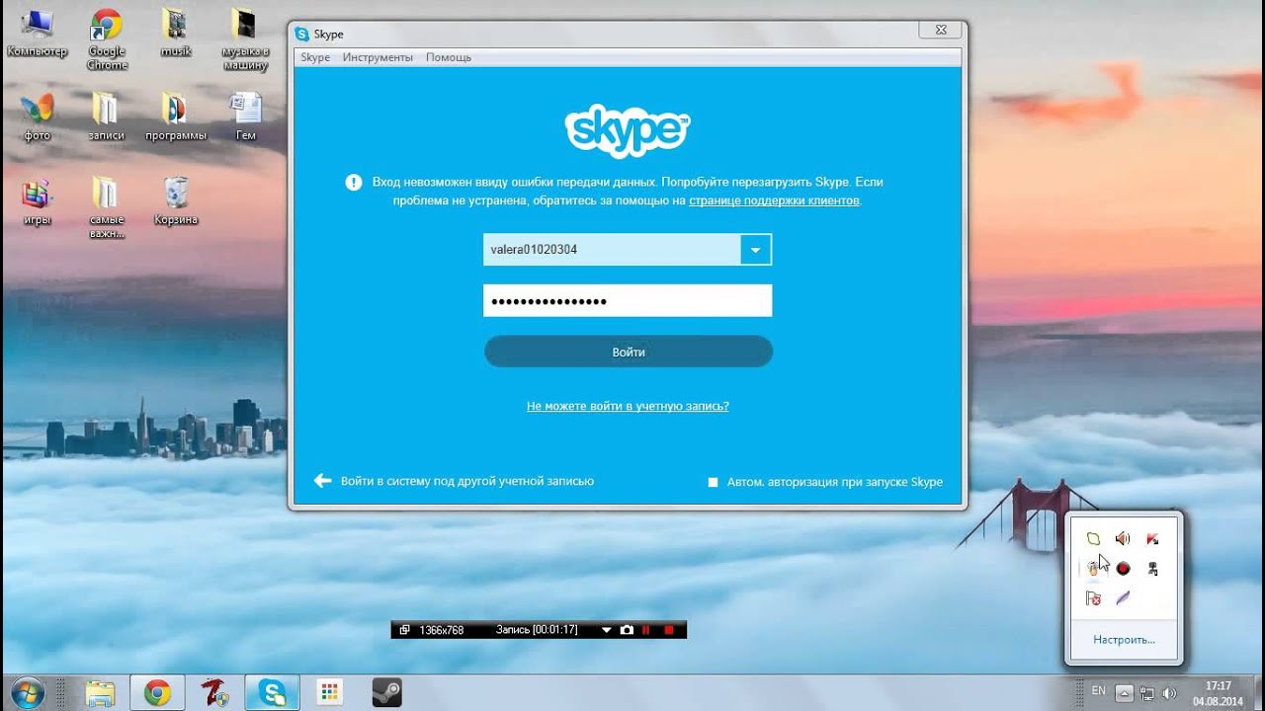Select the записи desktop folder
This screenshot has width=1265, height=711.
pos(106,118)
